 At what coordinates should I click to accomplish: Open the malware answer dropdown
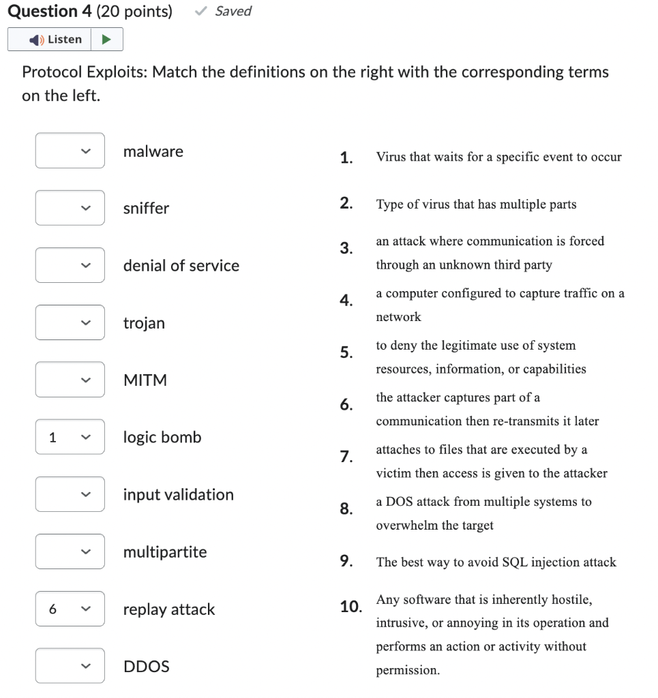[70, 150]
